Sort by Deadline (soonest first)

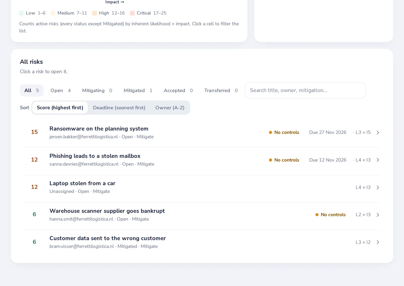(119, 107)
